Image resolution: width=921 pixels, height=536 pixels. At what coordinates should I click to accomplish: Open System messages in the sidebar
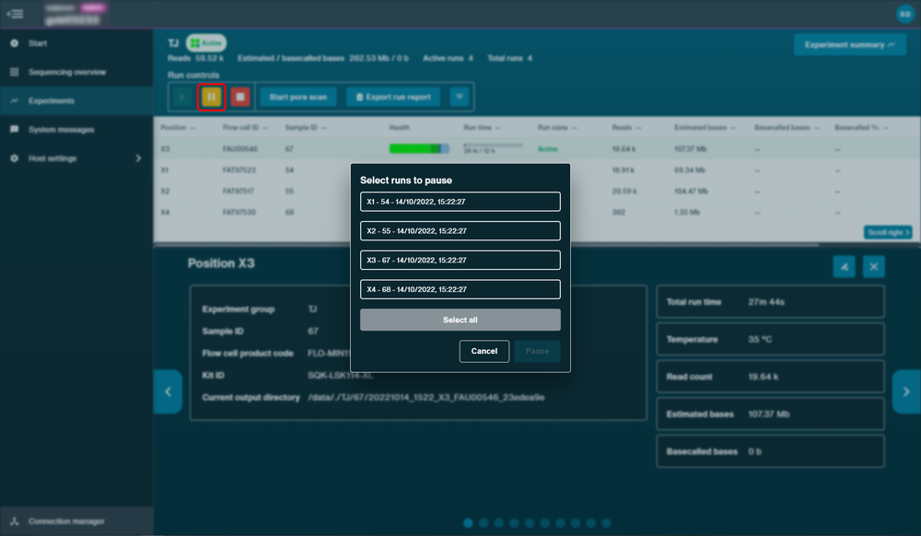[x=61, y=130]
